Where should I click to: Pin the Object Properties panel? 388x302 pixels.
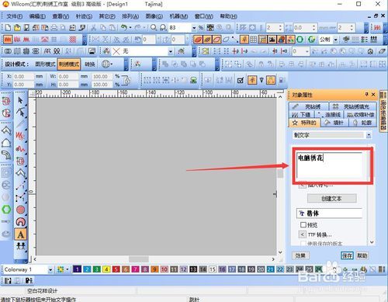[x=366, y=95]
